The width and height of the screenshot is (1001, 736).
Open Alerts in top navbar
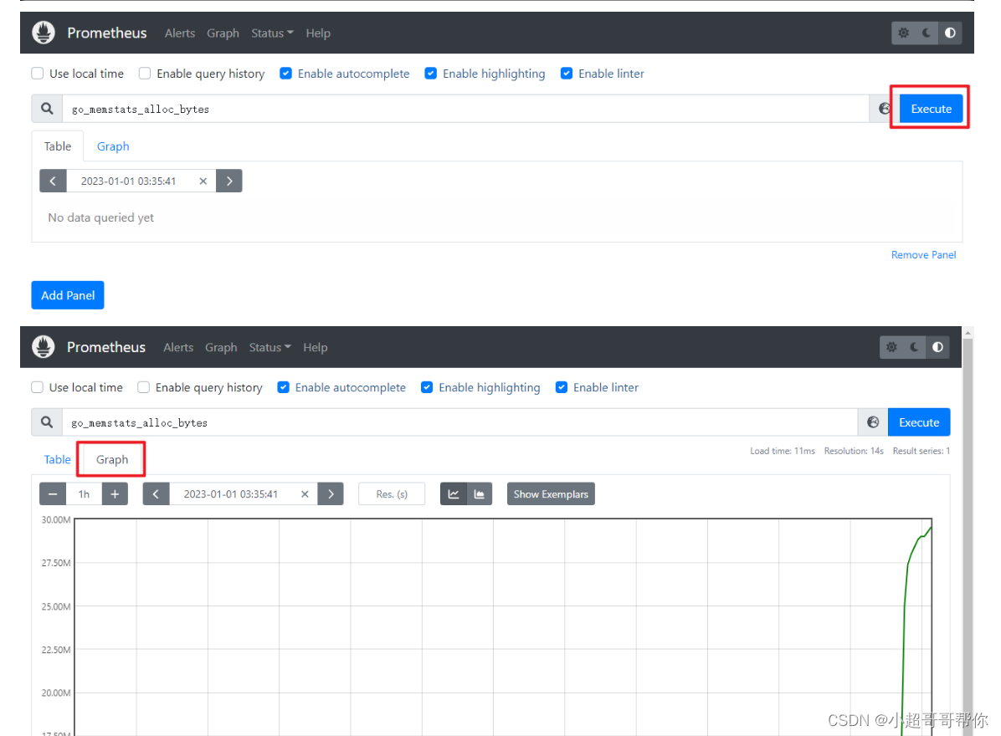(x=180, y=33)
